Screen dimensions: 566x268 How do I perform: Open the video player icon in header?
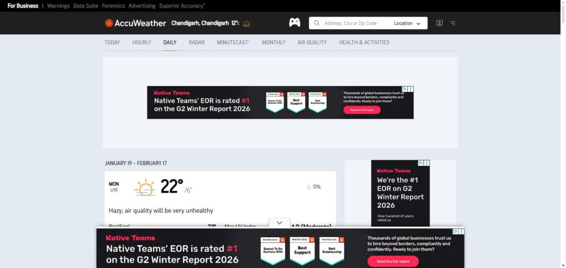(x=439, y=23)
